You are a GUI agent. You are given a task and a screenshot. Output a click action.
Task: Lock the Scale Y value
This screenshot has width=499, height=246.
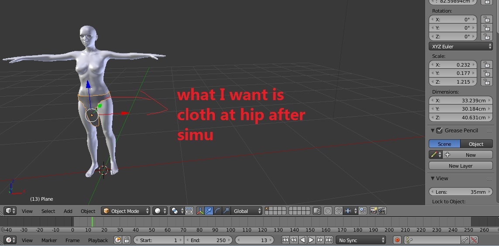487,73
